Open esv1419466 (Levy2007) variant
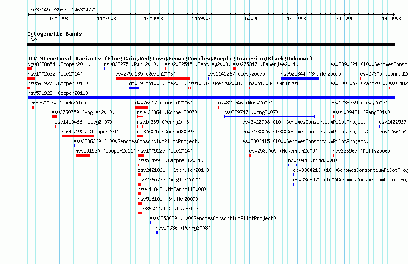 pyautogui.click(x=83, y=122)
